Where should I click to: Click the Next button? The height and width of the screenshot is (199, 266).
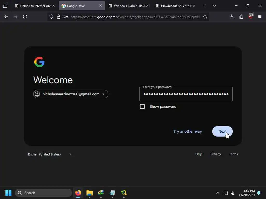[x=222, y=131]
